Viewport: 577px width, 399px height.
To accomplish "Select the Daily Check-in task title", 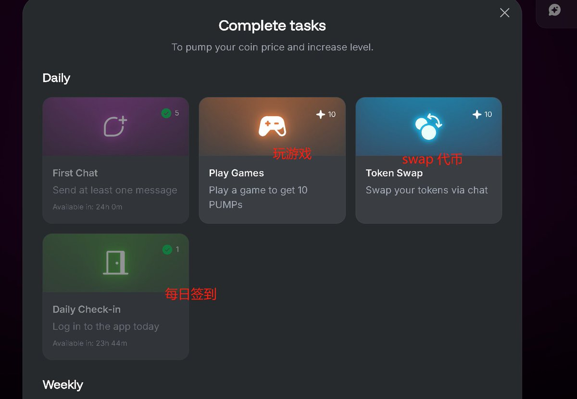I will (87, 309).
